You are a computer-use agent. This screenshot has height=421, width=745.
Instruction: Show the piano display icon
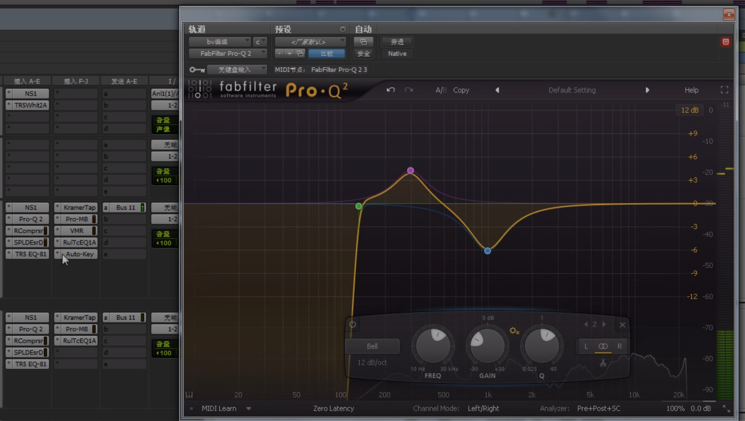(x=189, y=395)
